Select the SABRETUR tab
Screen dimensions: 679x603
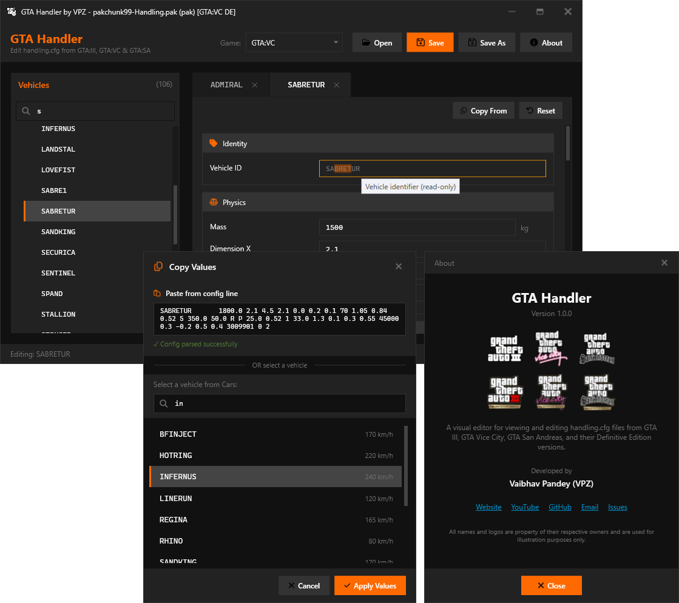tap(306, 86)
